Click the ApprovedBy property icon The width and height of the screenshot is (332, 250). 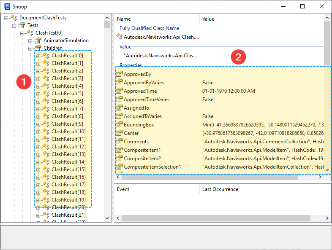[119, 74]
